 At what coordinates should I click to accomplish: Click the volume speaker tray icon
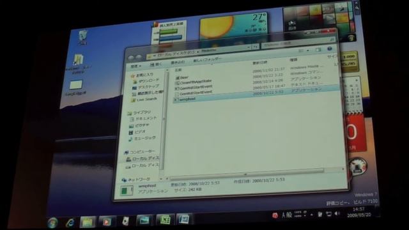(337, 213)
